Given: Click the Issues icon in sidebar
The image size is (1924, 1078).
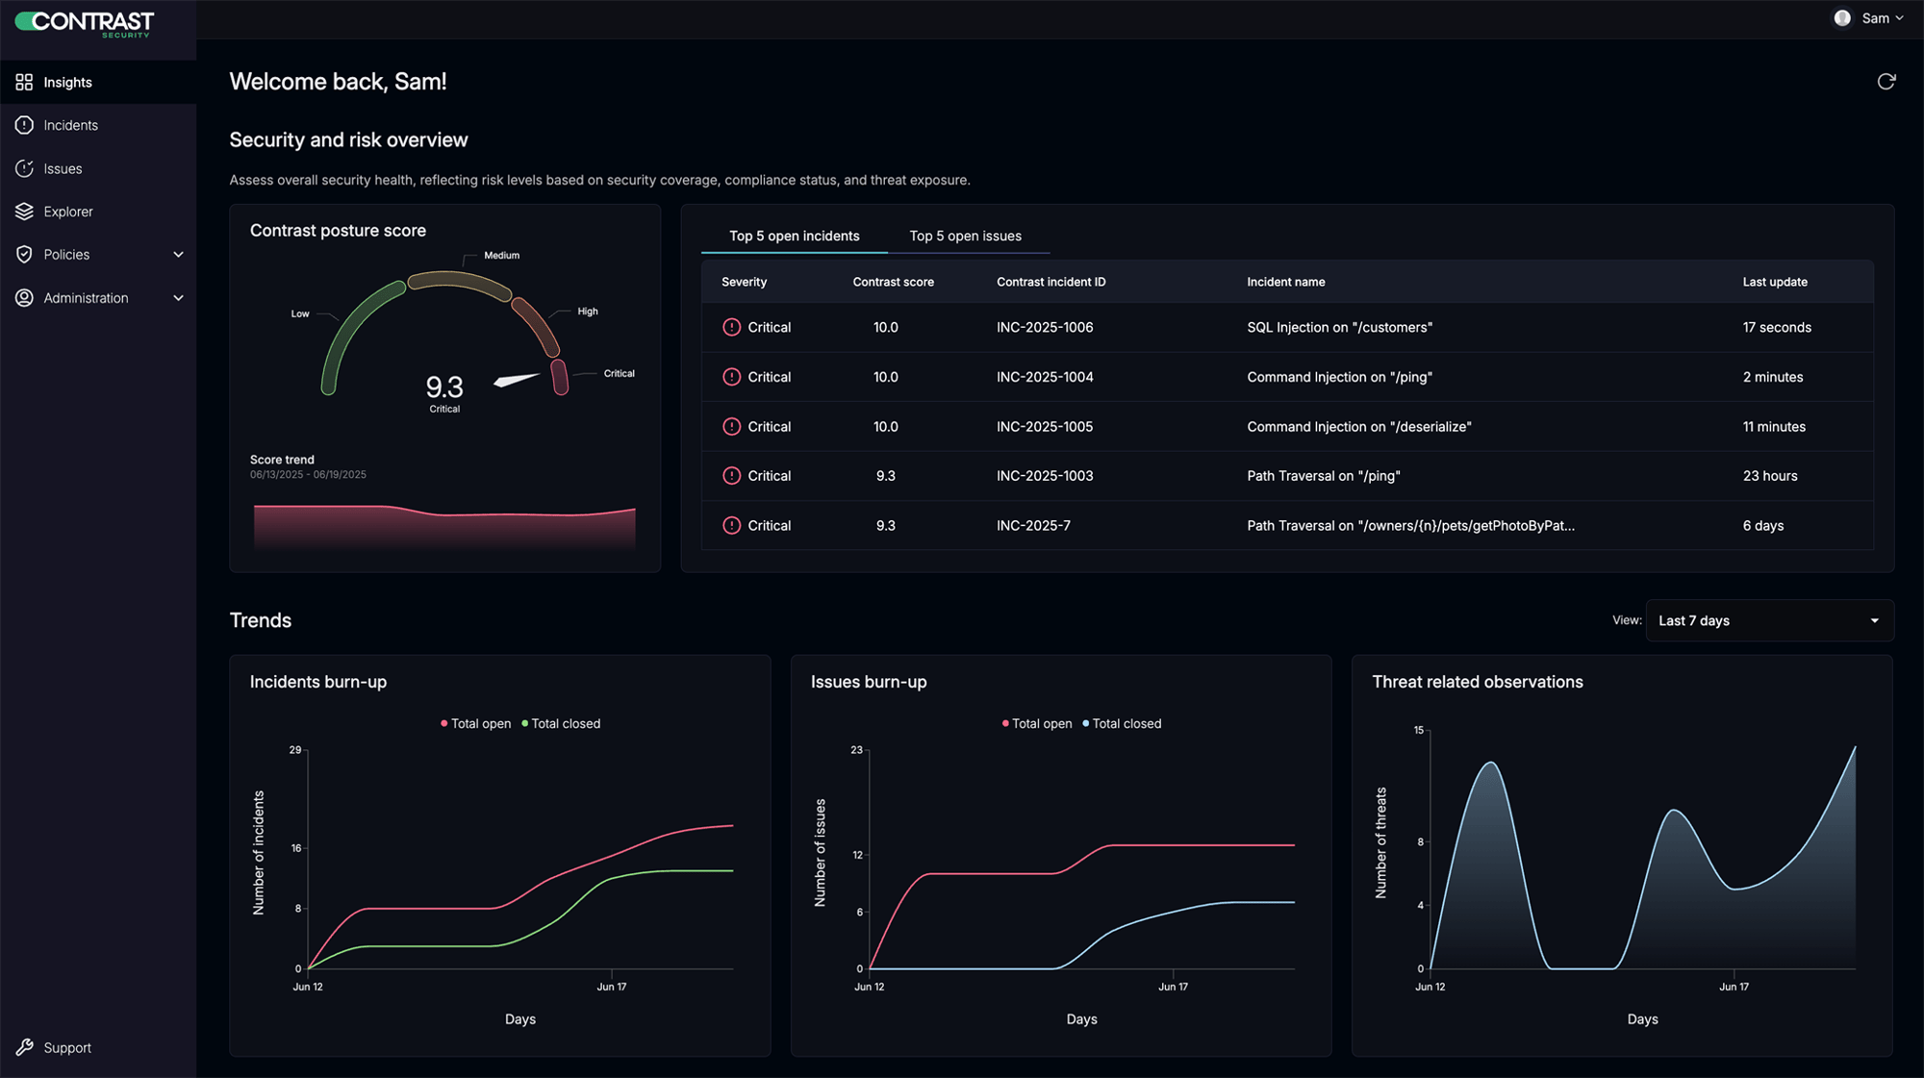Looking at the screenshot, I should (x=24, y=168).
